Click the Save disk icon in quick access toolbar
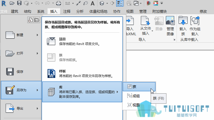Image resolution: width=214 pixels, height=120 pixels. click(19, 3)
